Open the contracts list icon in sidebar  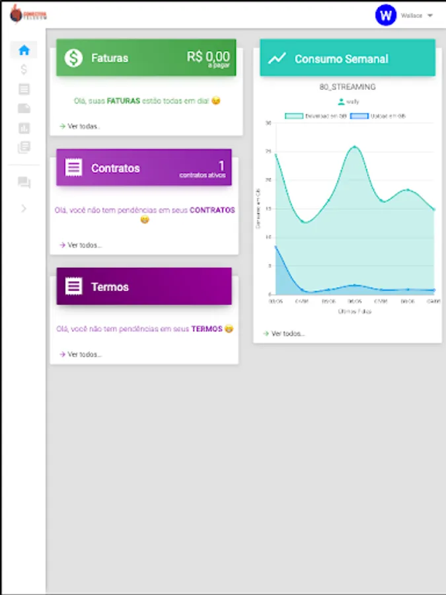pyautogui.click(x=24, y=89)
